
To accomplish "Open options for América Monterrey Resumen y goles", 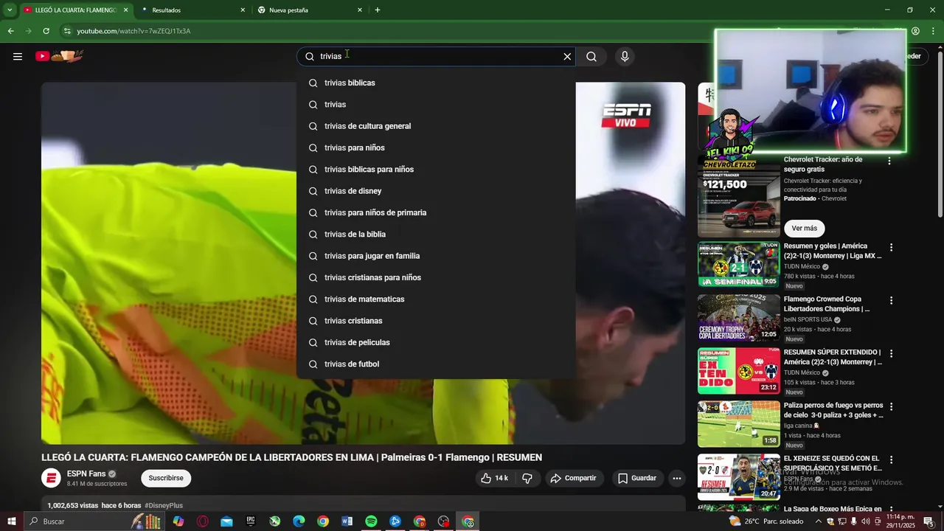I will pyautogui.click(x=891, y=248).
